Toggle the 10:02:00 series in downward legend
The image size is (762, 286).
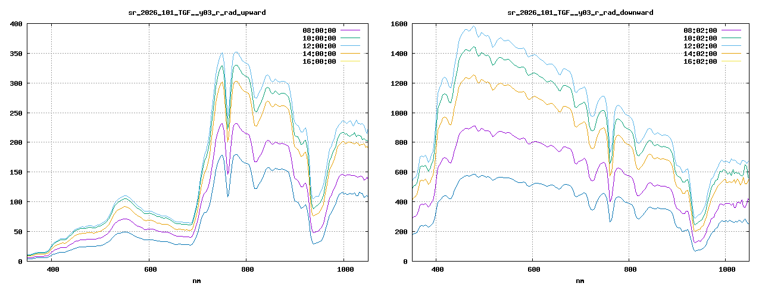[x=700, y=38]
